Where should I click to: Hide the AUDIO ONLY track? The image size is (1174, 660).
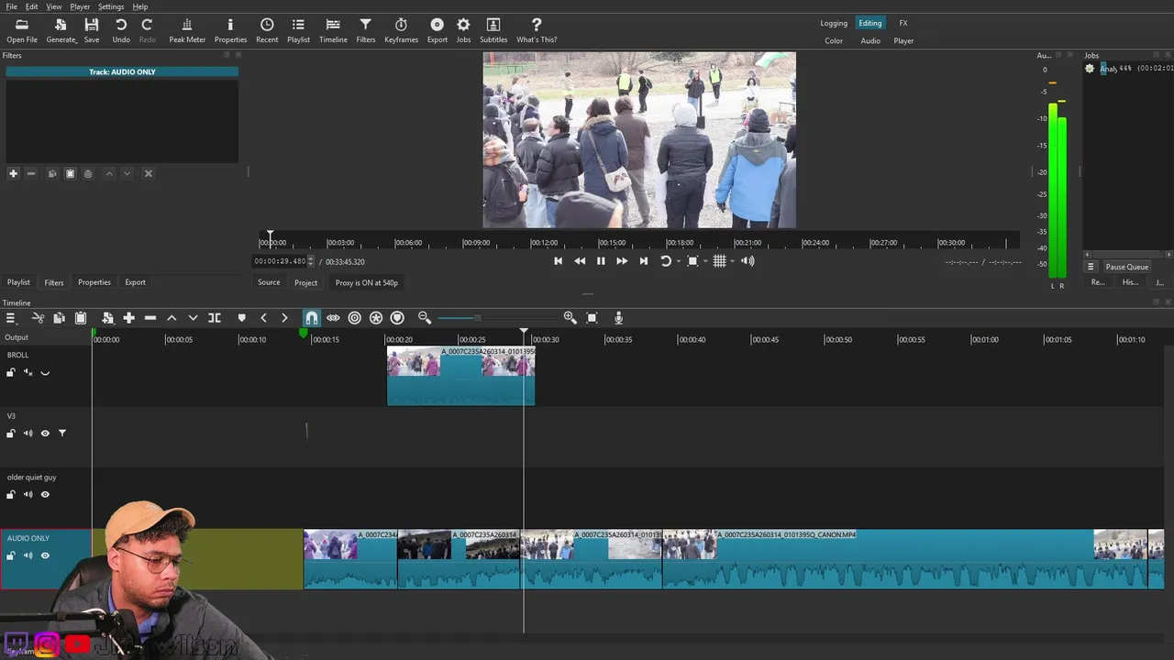pos(45,555)
